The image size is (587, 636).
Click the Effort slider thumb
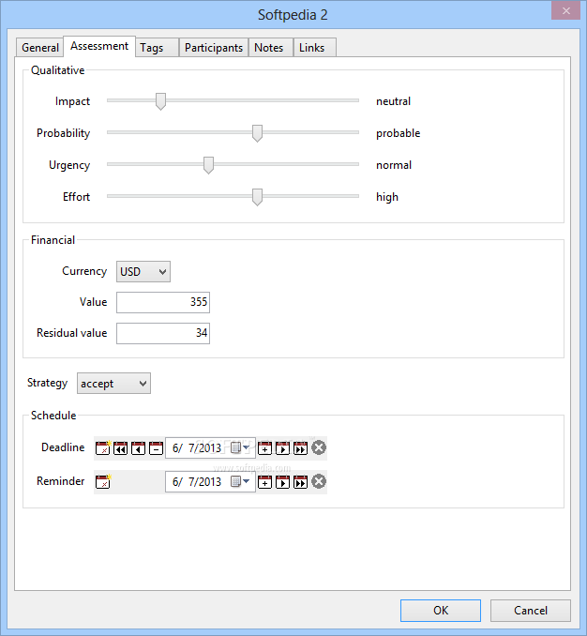[x=257, y=197]
